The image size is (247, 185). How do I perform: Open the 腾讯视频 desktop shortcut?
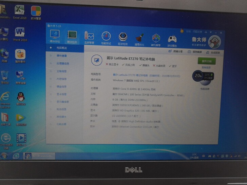21,120
